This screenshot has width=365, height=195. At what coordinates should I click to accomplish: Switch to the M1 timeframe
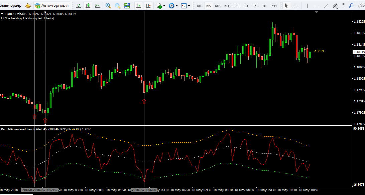pyautogui.click(x=199, y=6)
